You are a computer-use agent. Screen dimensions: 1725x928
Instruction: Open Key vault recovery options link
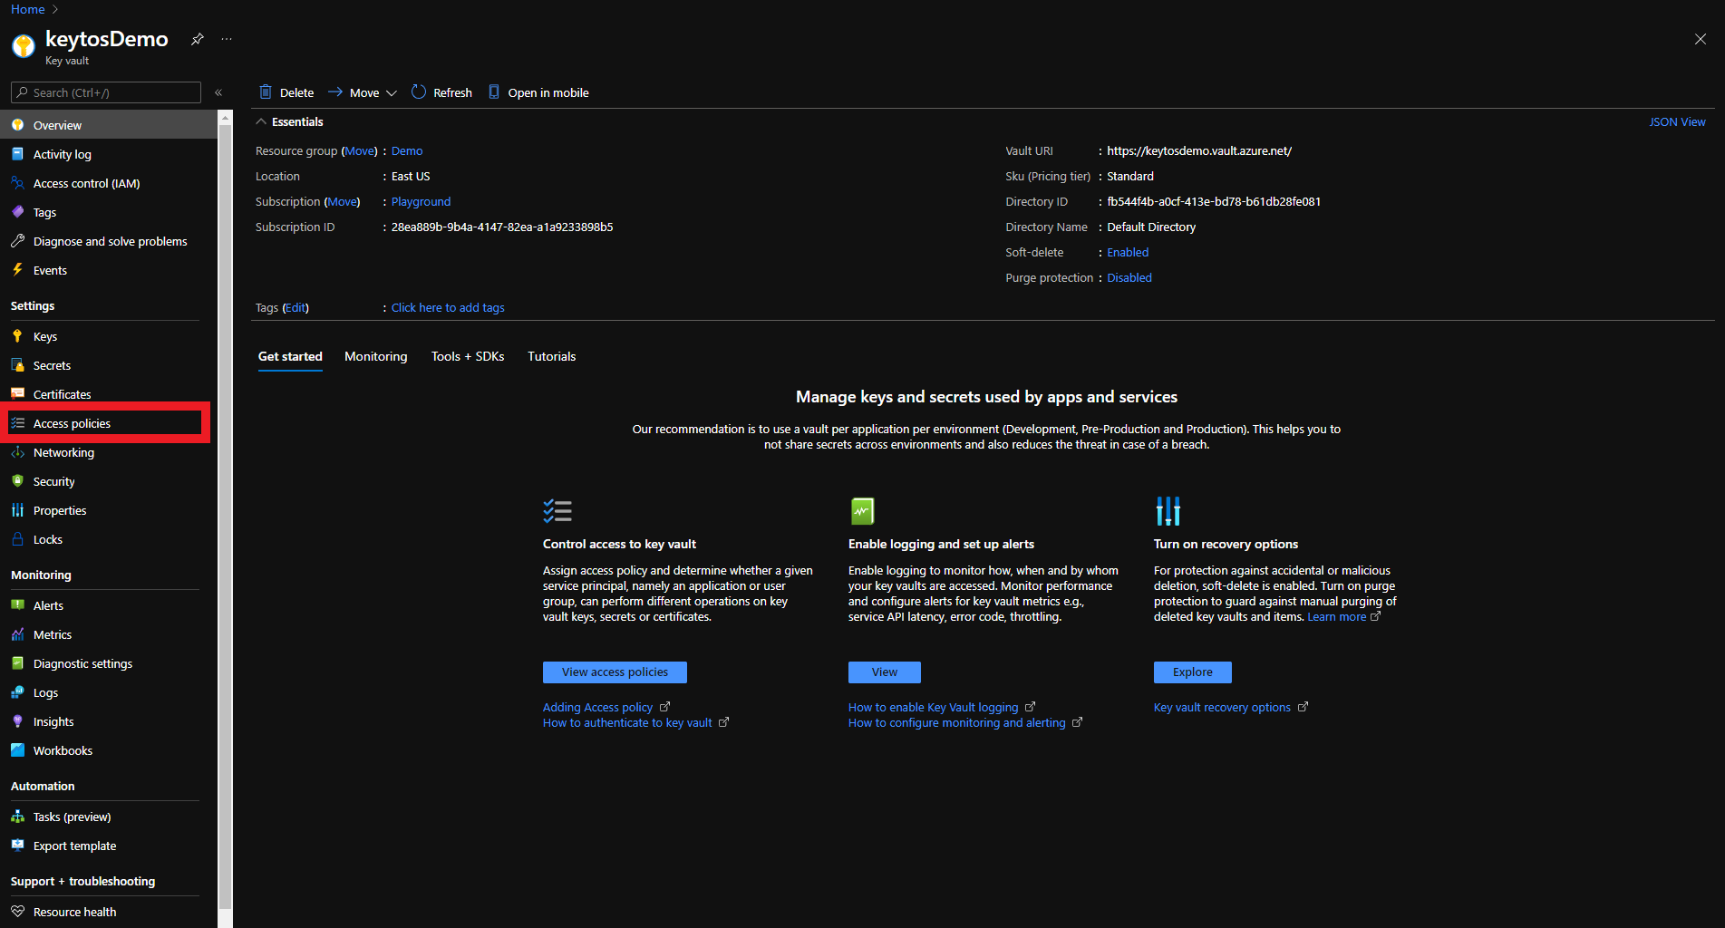1230,707
